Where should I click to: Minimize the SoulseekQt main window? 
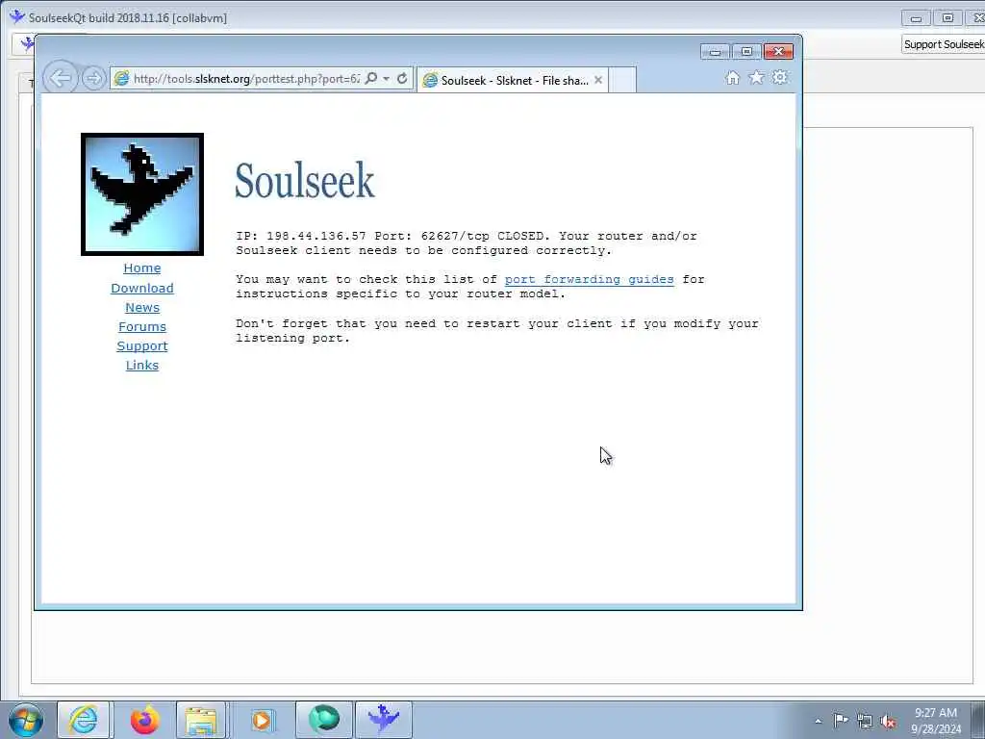click(916, 18)
